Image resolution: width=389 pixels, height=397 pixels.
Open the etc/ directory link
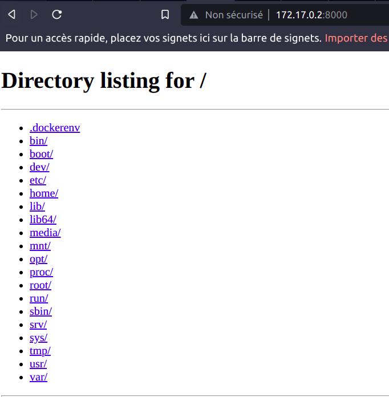coord(38,180)
